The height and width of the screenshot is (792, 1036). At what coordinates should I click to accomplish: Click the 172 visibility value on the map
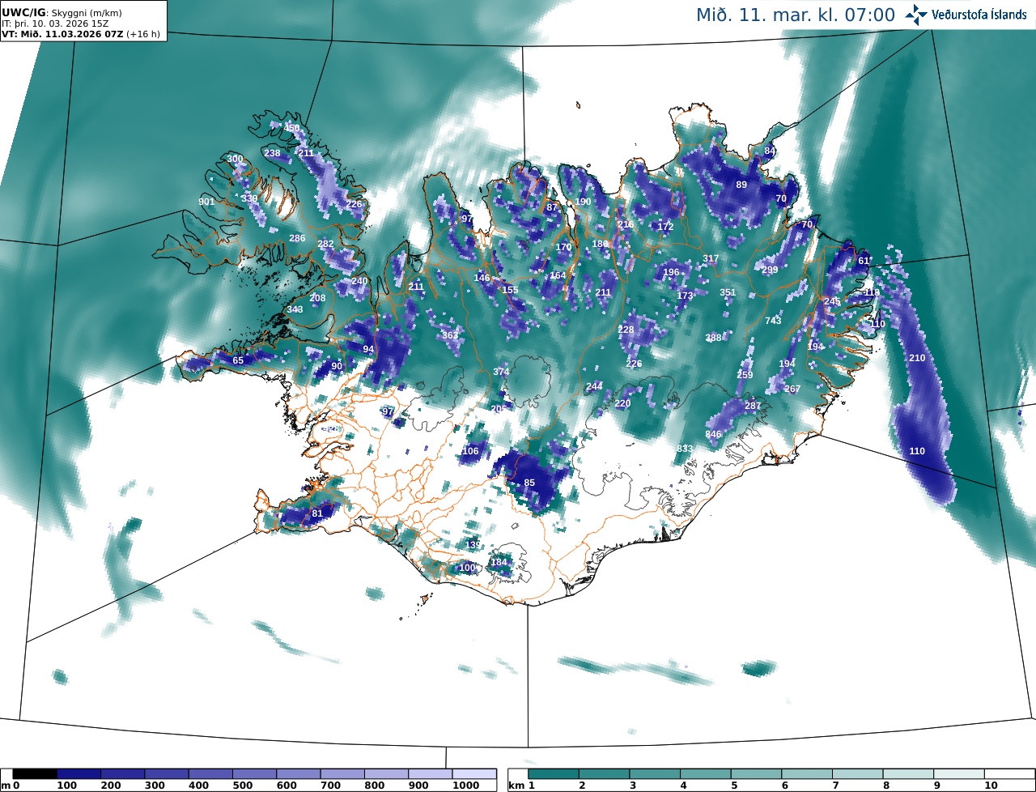pyautogui.click(x=665, y=227)
